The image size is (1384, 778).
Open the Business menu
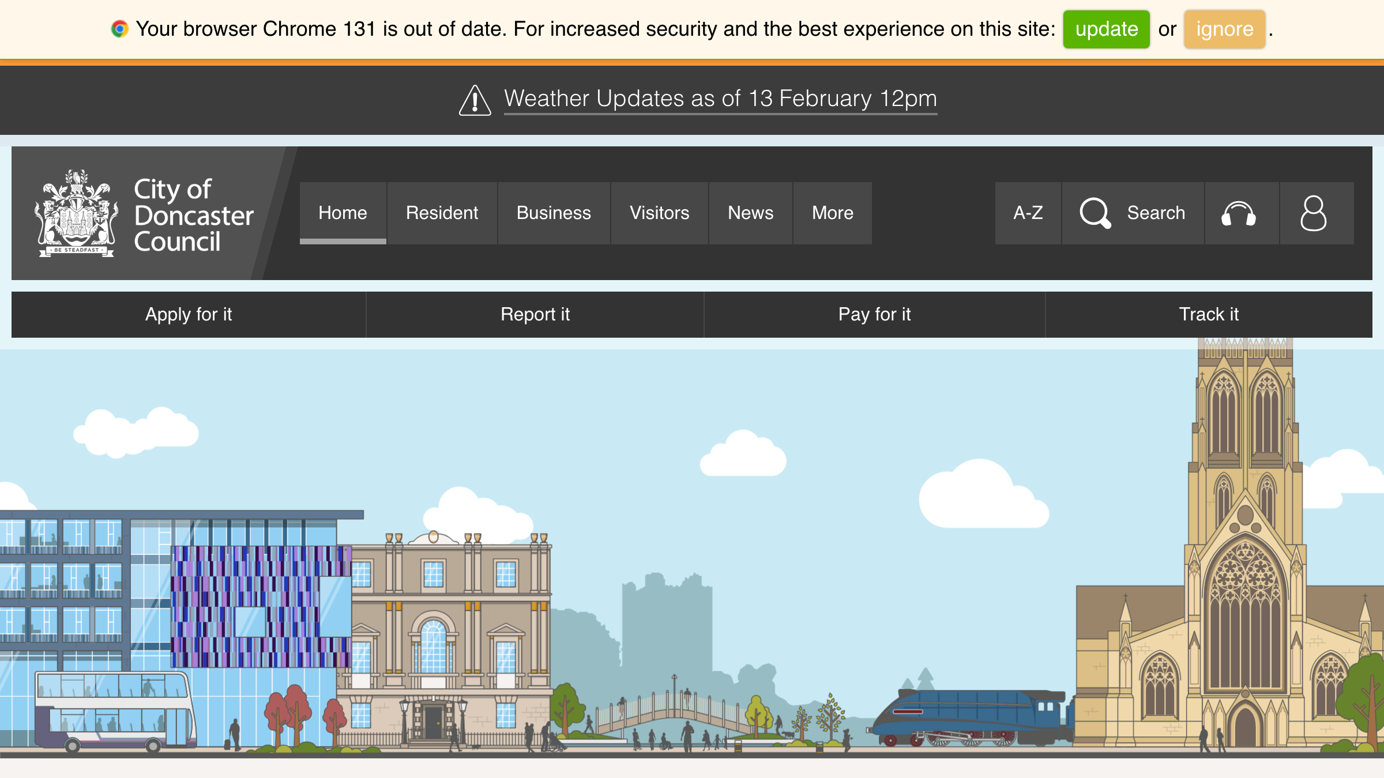click(553, 213)
